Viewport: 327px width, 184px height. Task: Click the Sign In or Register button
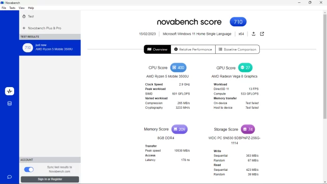pos(50,179)
